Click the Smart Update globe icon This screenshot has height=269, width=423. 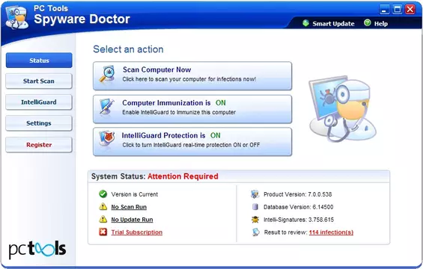pos(305,23)
